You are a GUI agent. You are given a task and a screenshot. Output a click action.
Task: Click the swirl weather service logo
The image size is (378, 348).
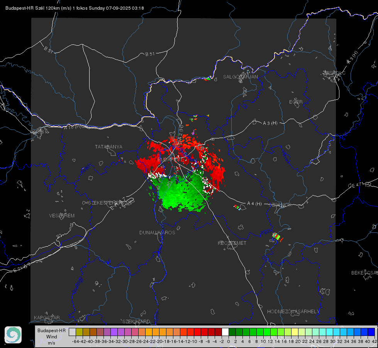tap(13, 335)
